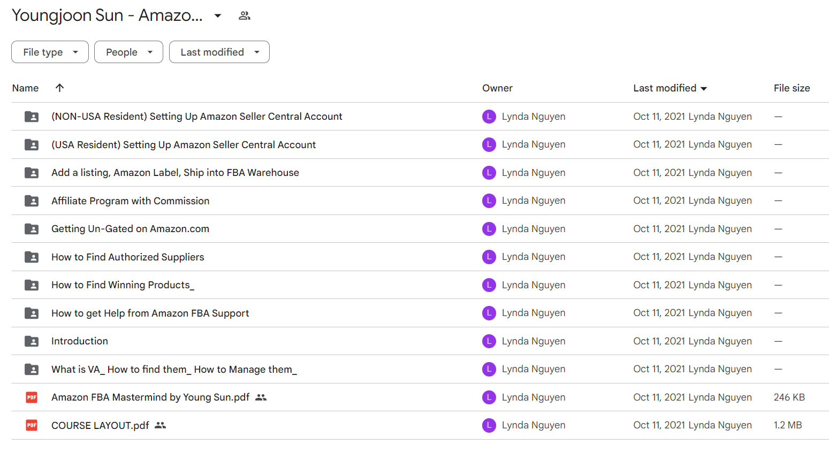829x476 pixels.
Task: Click folder icon for NON-USA Resident row
Action: [x=32, y=117]
